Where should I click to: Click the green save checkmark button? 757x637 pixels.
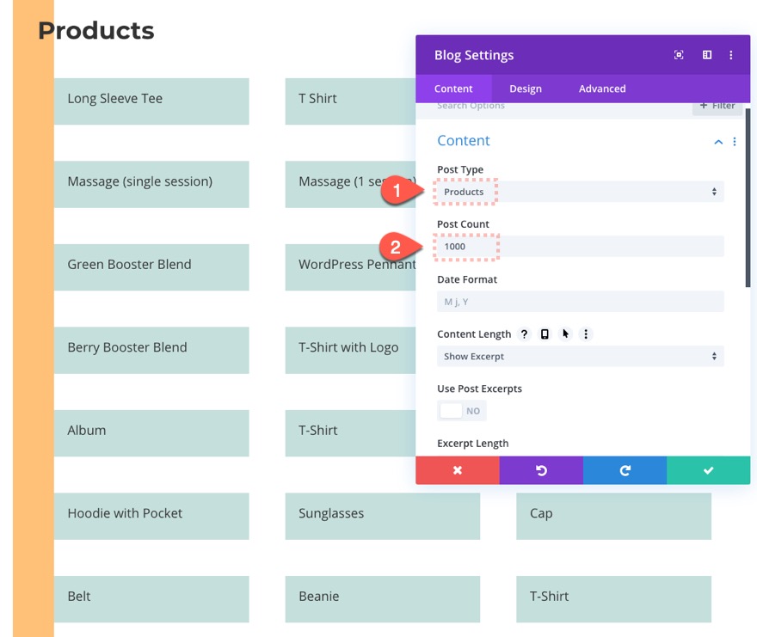pos(708,470)
